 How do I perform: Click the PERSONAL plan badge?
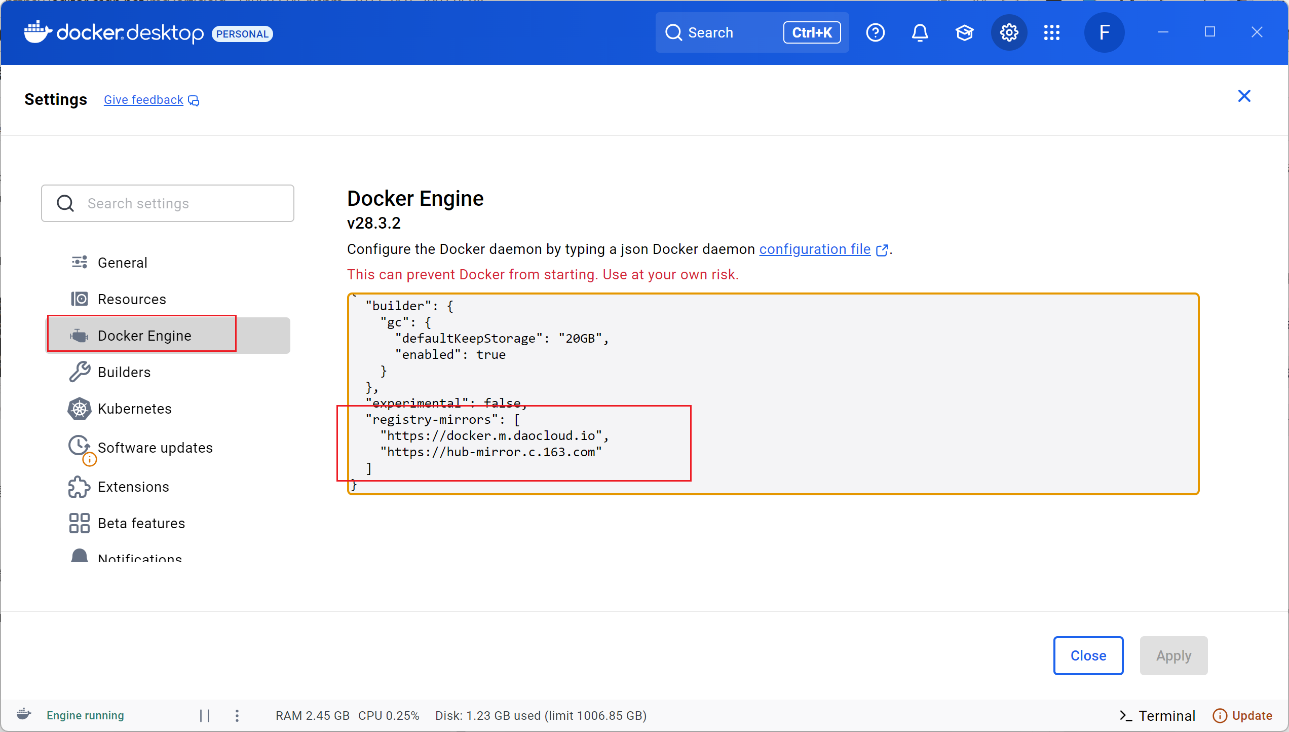click(x=242, y=33)
